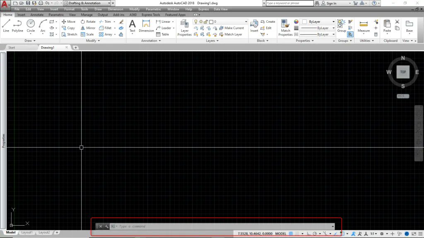This screenshot has width=424, height=238.
Task: Click Match Layer button
Action: pos(231,35)
